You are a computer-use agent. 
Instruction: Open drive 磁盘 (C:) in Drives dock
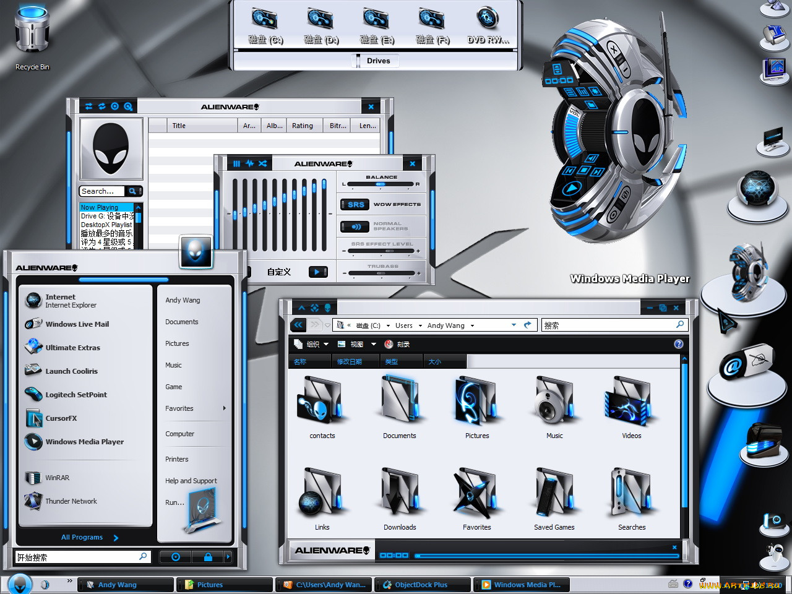click(x=265, y=26)
